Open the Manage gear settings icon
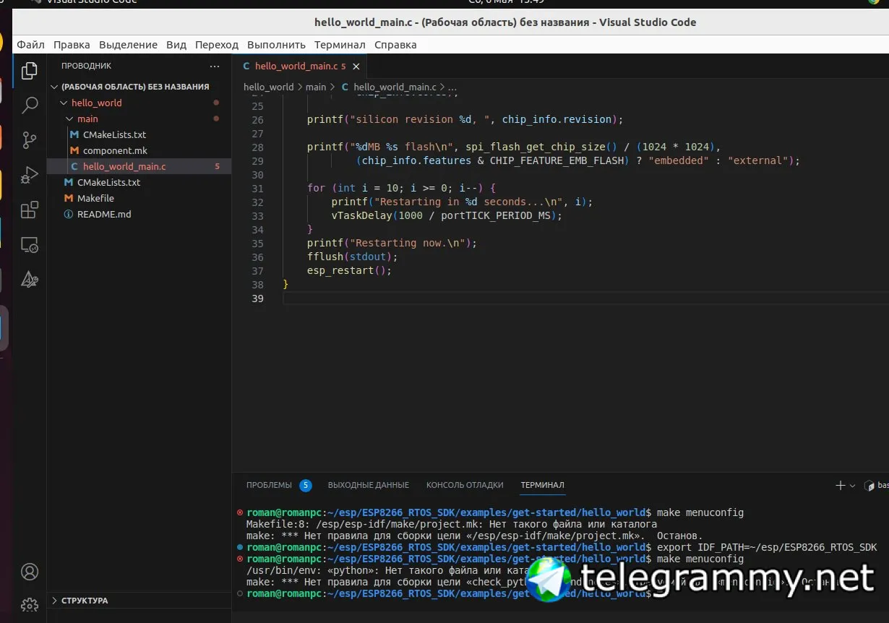 pos(30,604)
